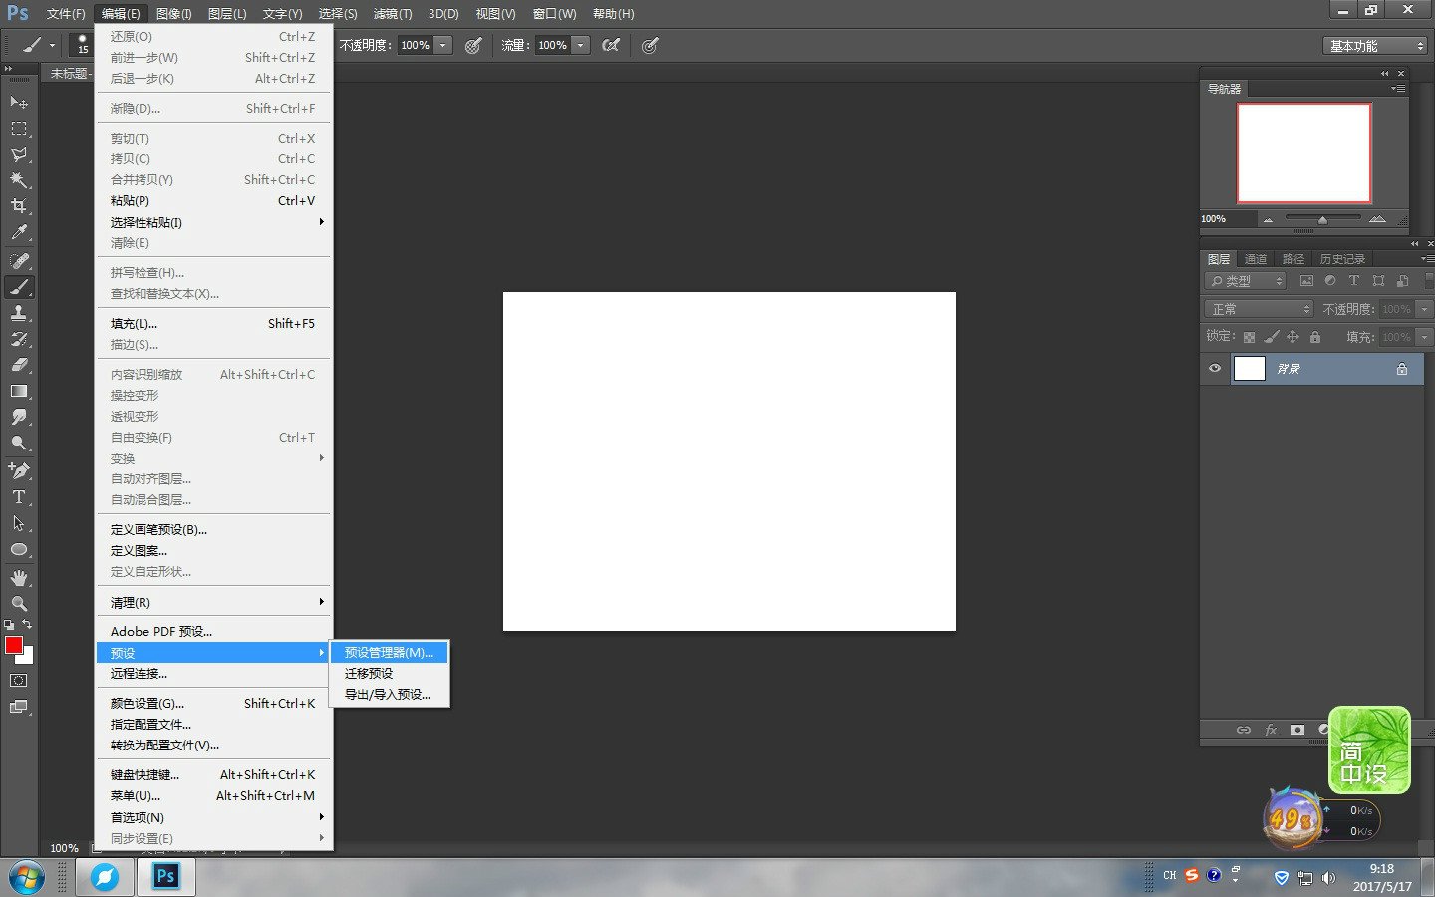Select the Lasso tool
Image resolution: width=1435 pixels, height=897 pixels.
pos(19,154)
